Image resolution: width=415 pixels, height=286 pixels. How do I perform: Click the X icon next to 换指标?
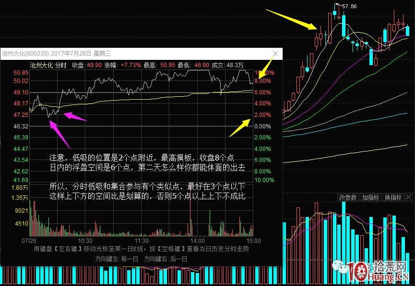tap(408, 197)
